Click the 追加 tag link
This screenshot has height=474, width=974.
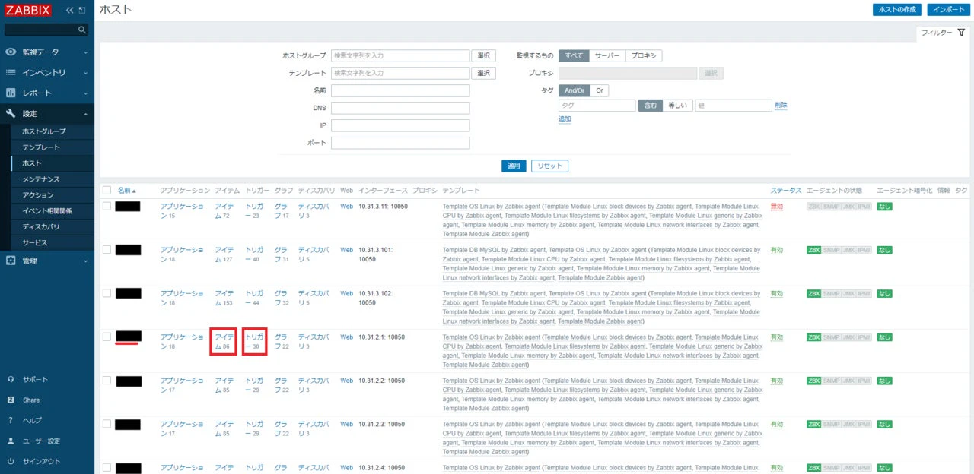565,119
